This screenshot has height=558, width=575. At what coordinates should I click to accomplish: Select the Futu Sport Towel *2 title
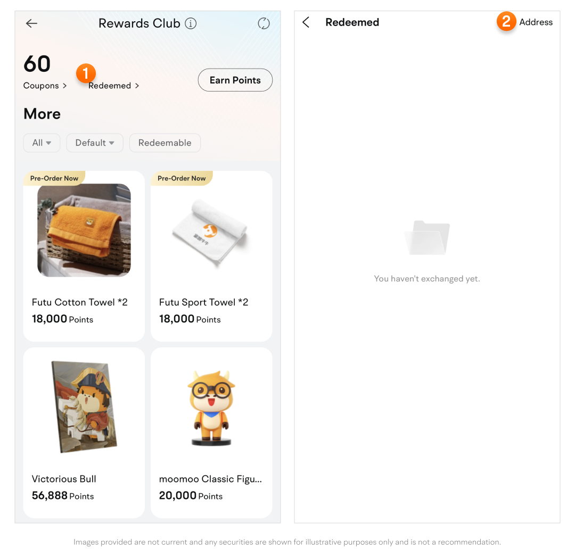click(203, 302)
